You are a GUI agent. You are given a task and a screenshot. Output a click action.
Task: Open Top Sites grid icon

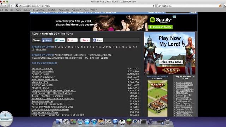coord(12,10)
